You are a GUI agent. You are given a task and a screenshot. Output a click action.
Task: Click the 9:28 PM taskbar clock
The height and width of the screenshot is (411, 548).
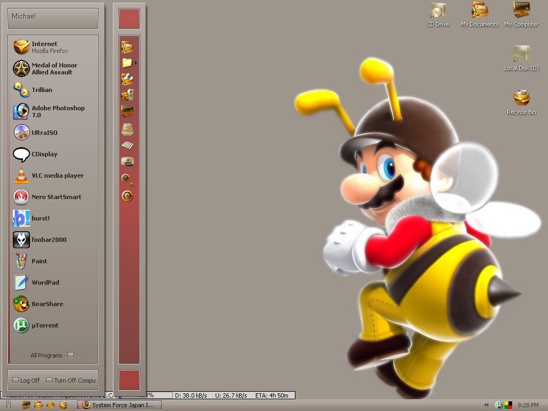point(528,405)
